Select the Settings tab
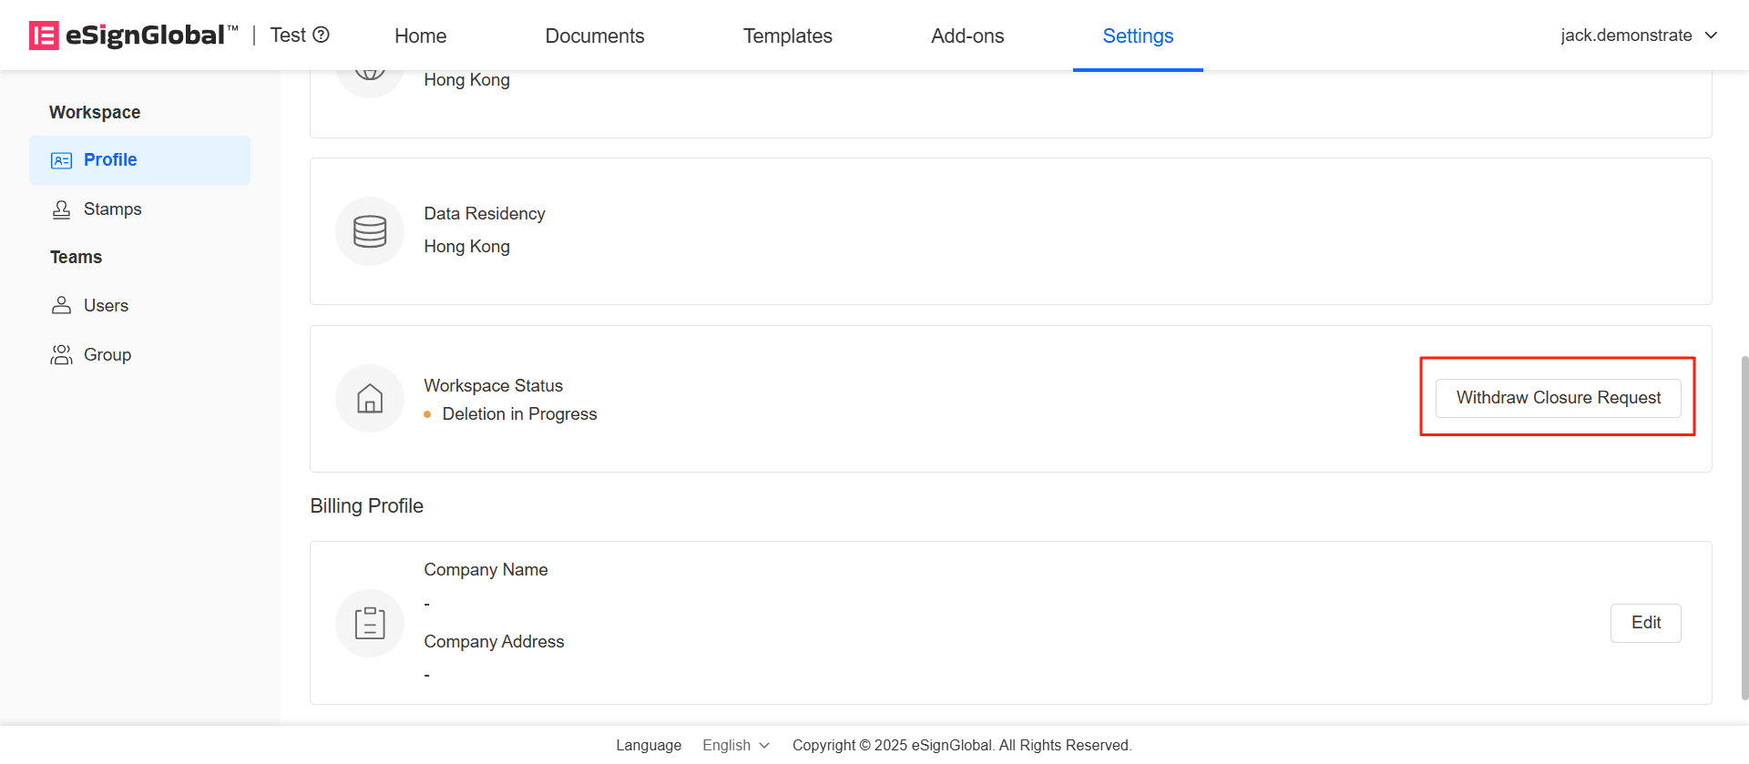1749x764 pixels. coord(1138,36)
